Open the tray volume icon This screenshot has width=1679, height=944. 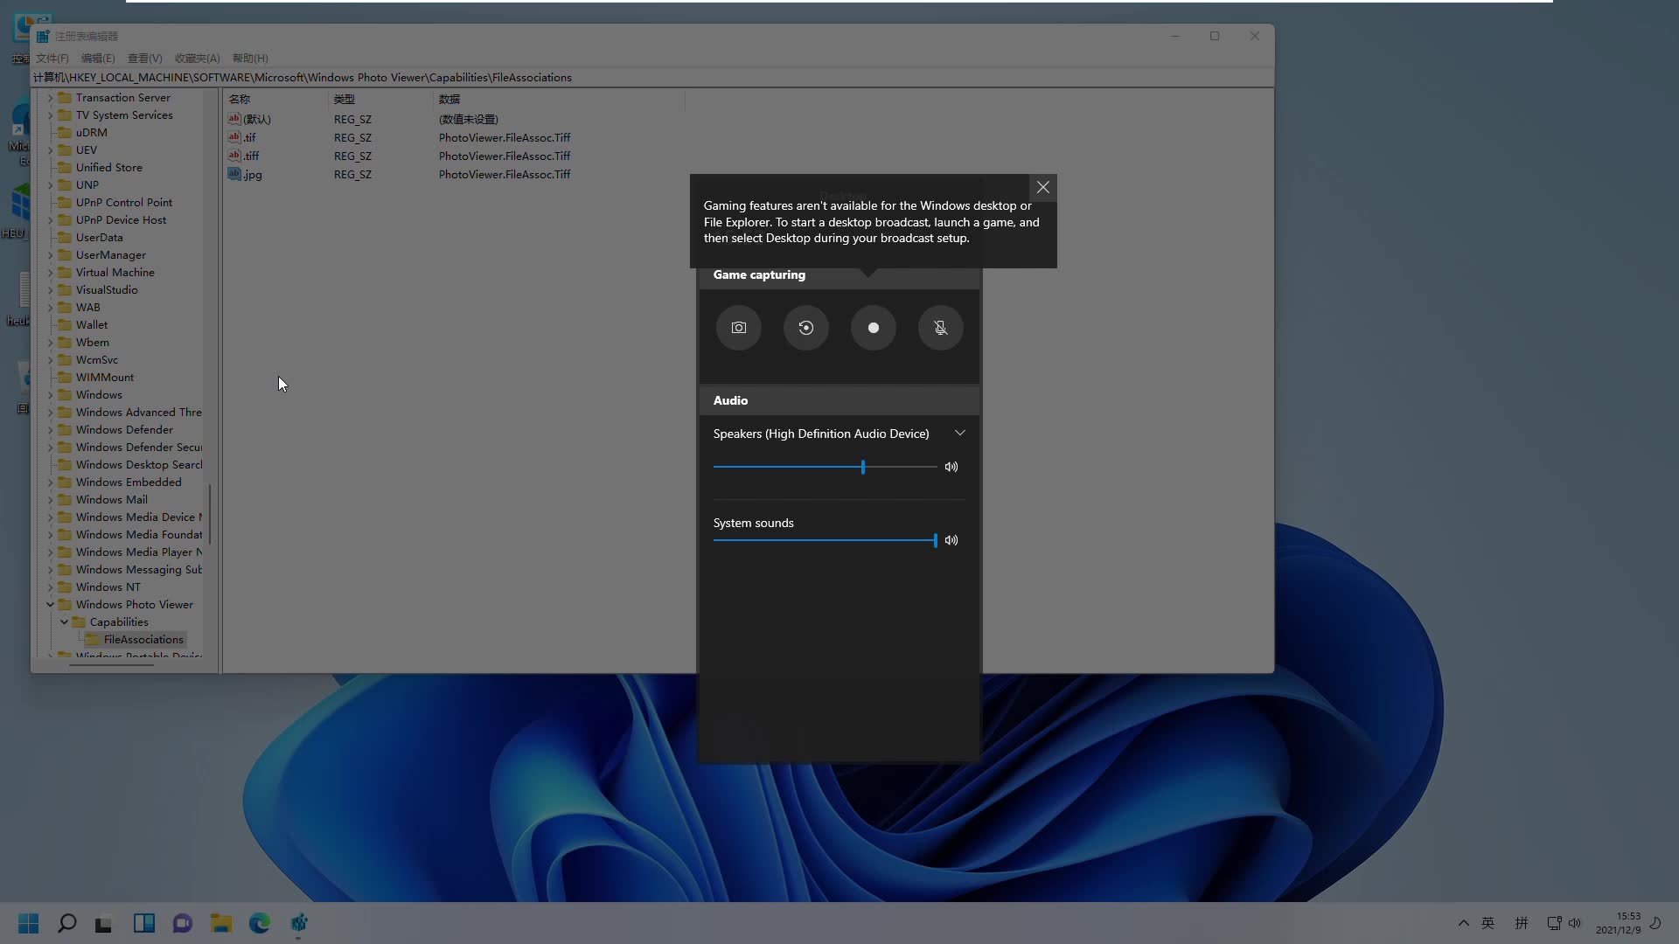[1575, 923]
